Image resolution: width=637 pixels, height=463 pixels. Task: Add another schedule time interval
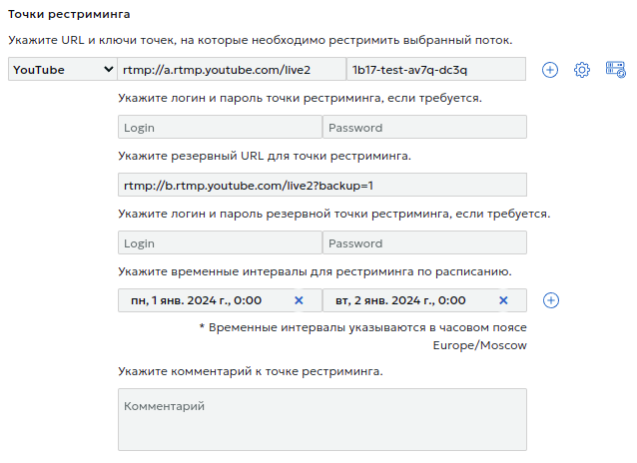tap(551, 300)
